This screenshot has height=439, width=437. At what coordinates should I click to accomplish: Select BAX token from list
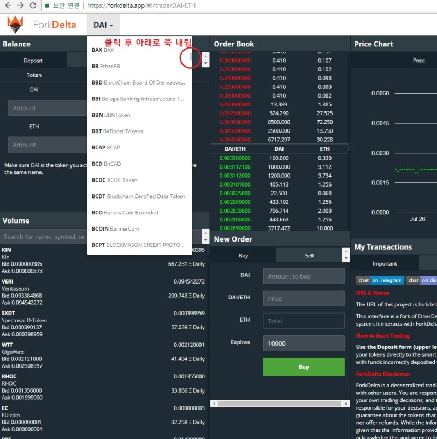coord(139,50)
